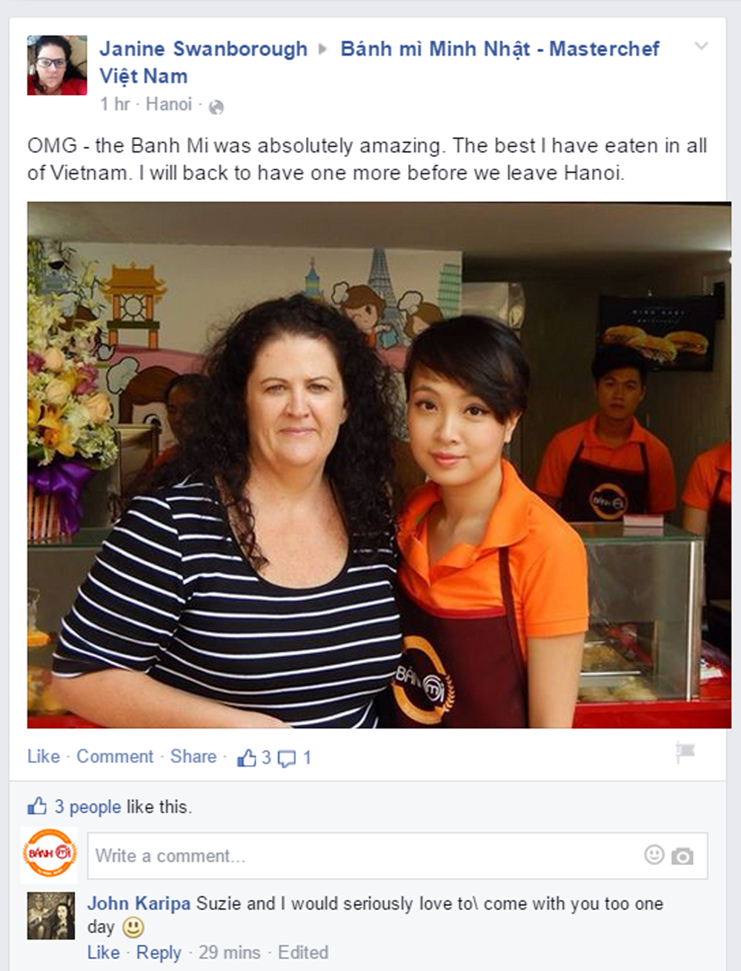
Task: Click the flag report icon
Action: pyautogui.click(x=685, y=753)
